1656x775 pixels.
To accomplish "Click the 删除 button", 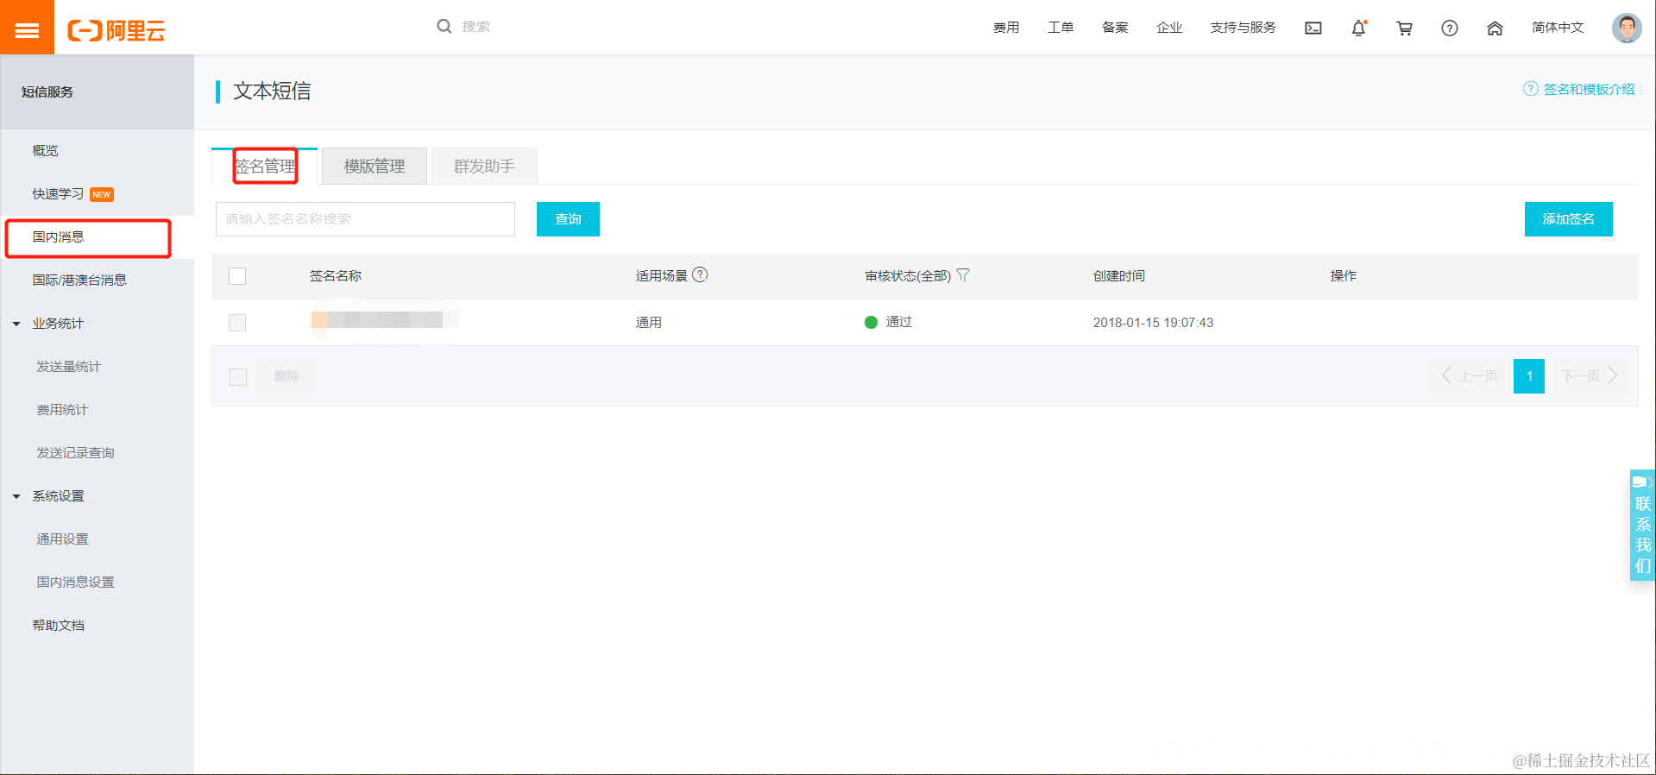I will tap(287, 376).
